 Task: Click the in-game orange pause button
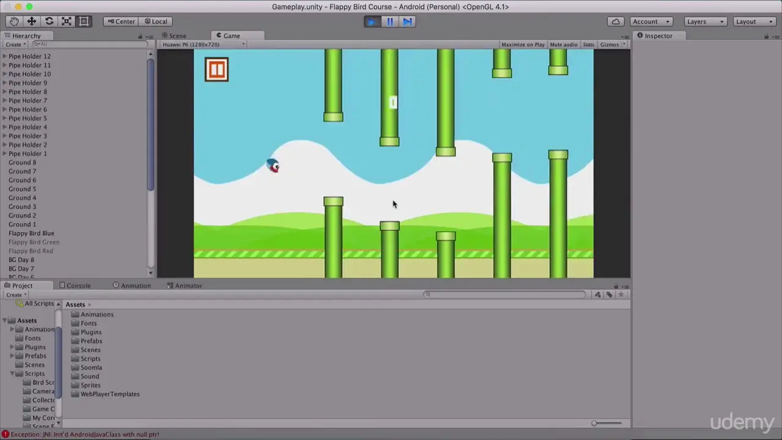[x=216, y=70]
